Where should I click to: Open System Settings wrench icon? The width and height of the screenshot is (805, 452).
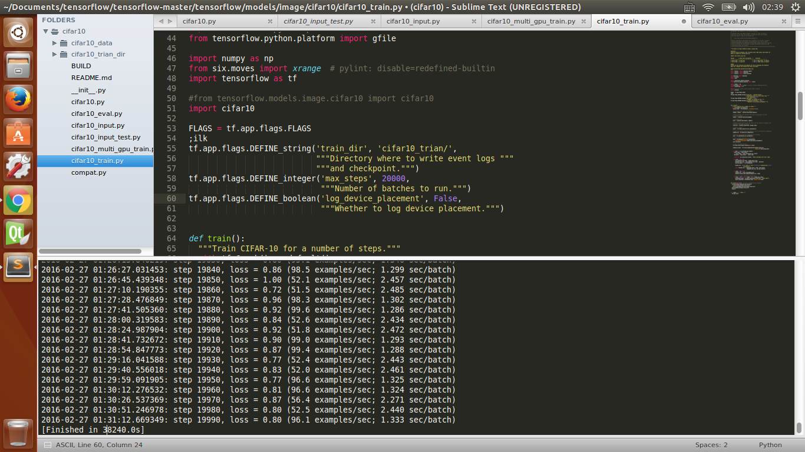pos(19,167)
